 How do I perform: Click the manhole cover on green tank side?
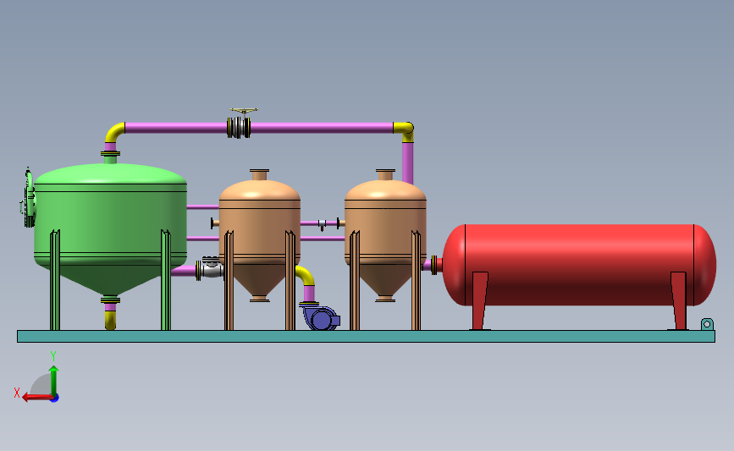tap(29, 200)
